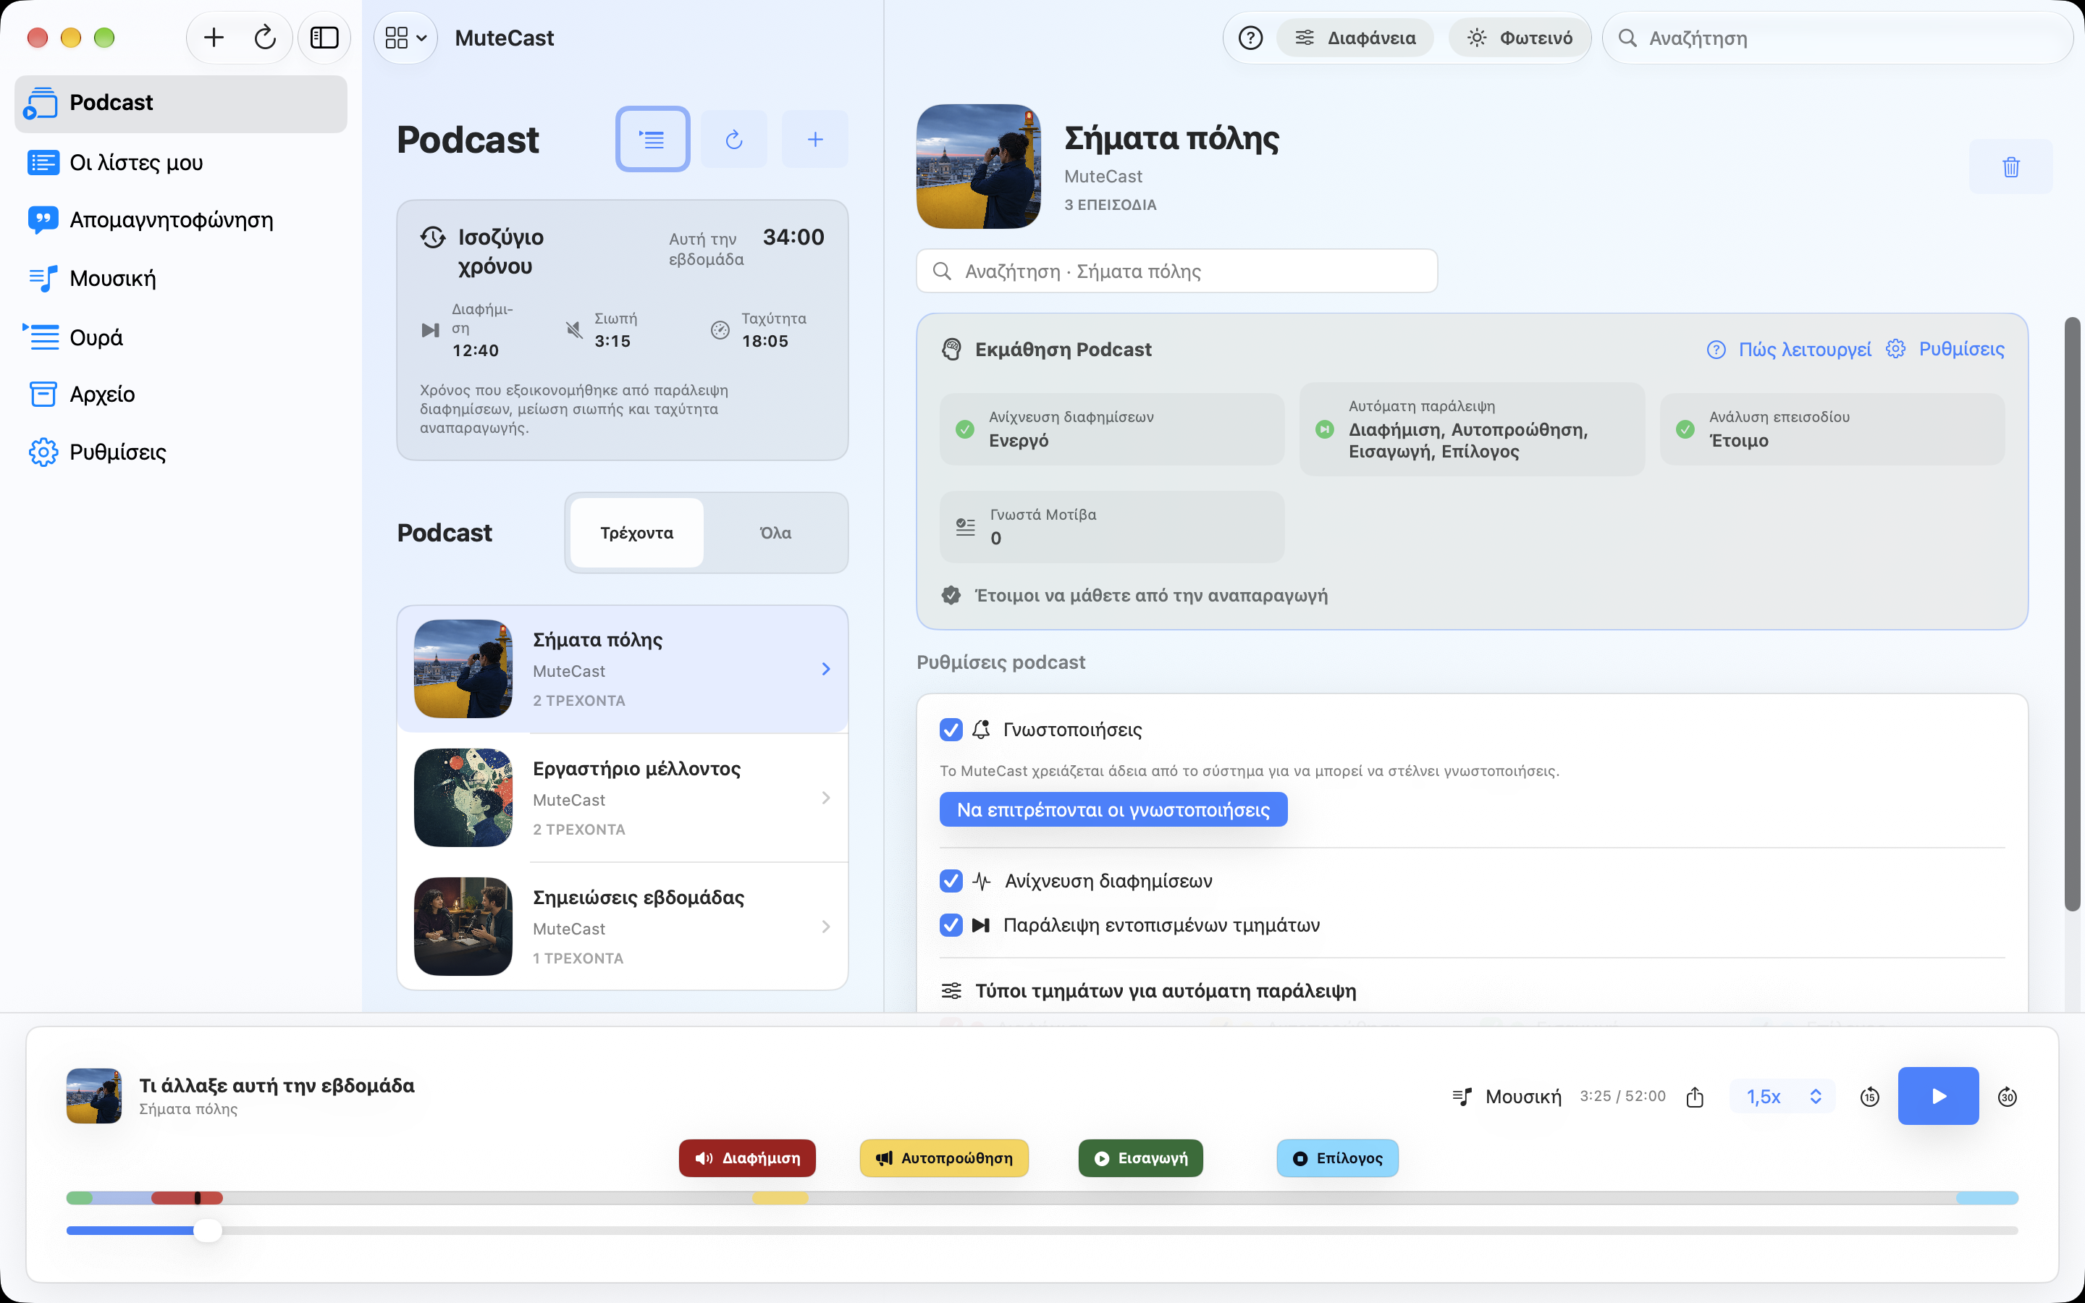Open the 1,5x playback speed selector
Viewport: 2085px width, 1303px height.
pos(1782,1097)
